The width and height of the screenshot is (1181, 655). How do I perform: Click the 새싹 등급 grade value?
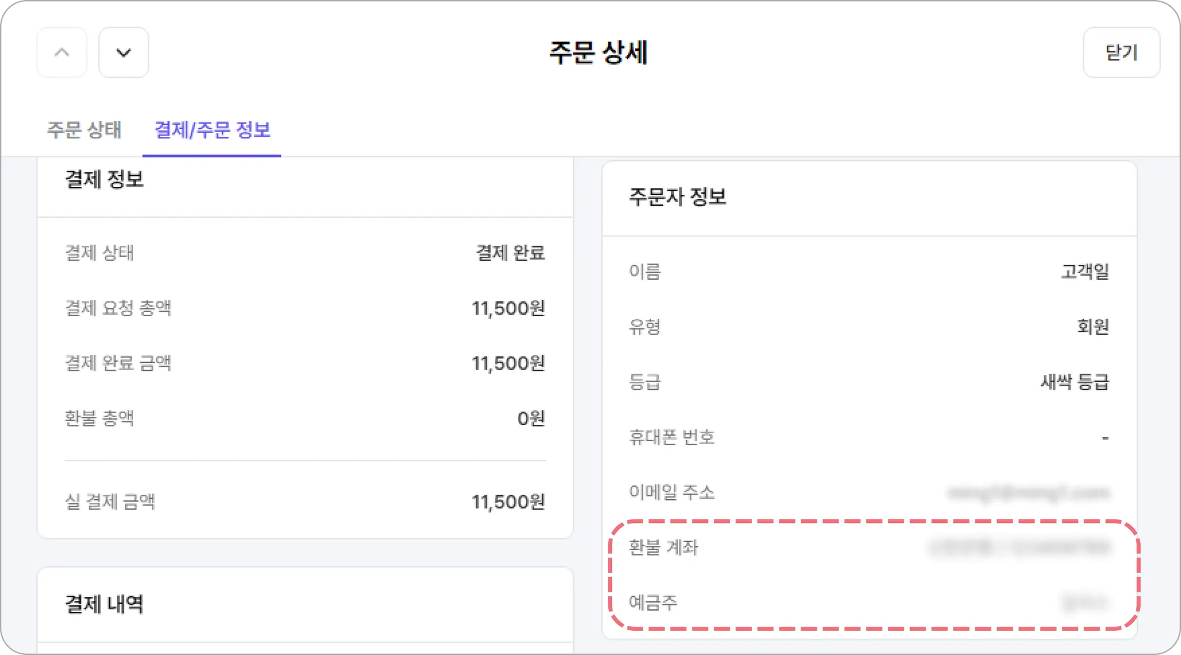click(1074, 382)
